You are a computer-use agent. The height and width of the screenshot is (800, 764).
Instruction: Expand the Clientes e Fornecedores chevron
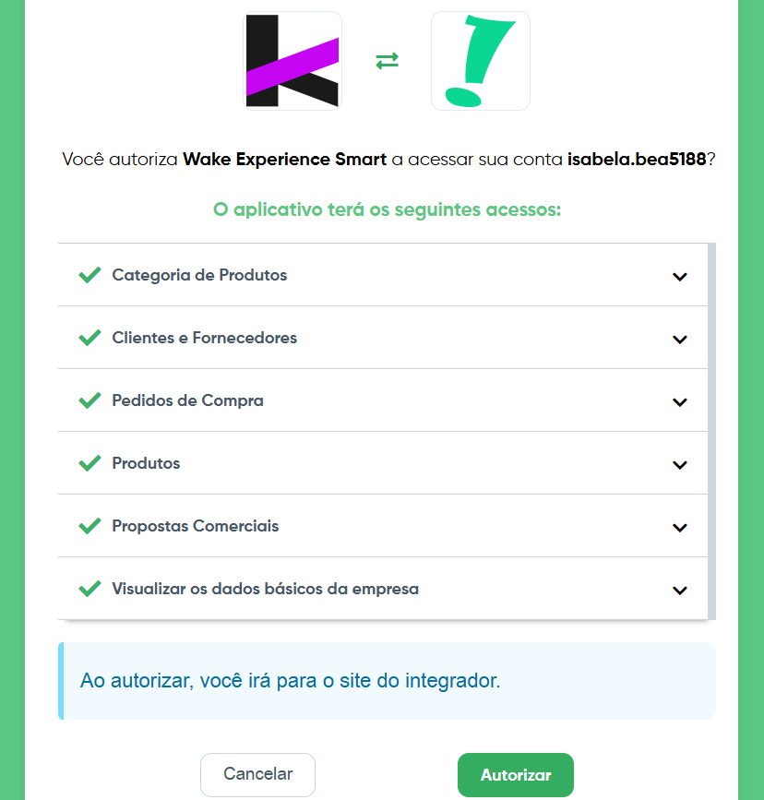[680, 340]
